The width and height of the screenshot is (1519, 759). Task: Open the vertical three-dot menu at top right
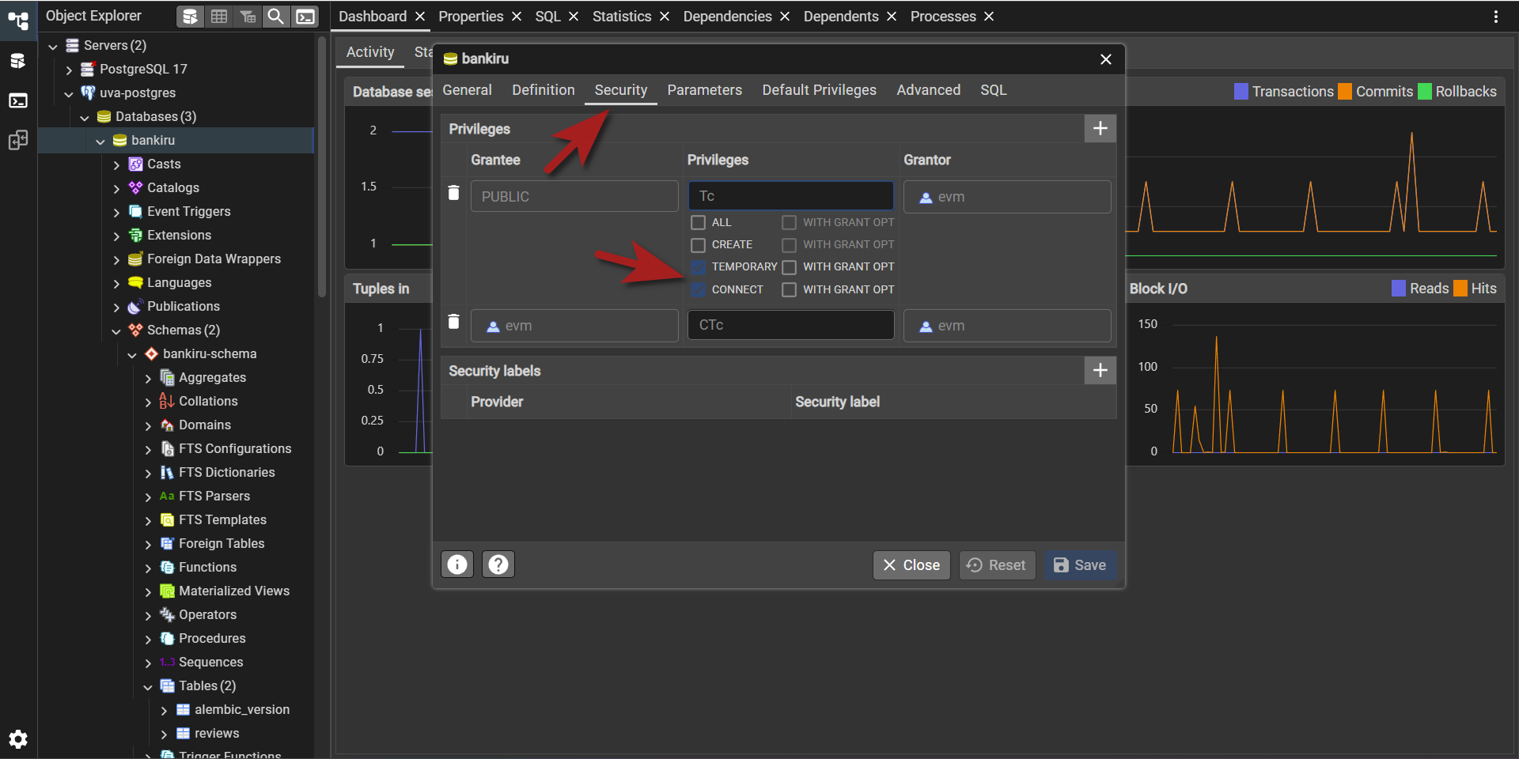click(x=1495, y=17)
